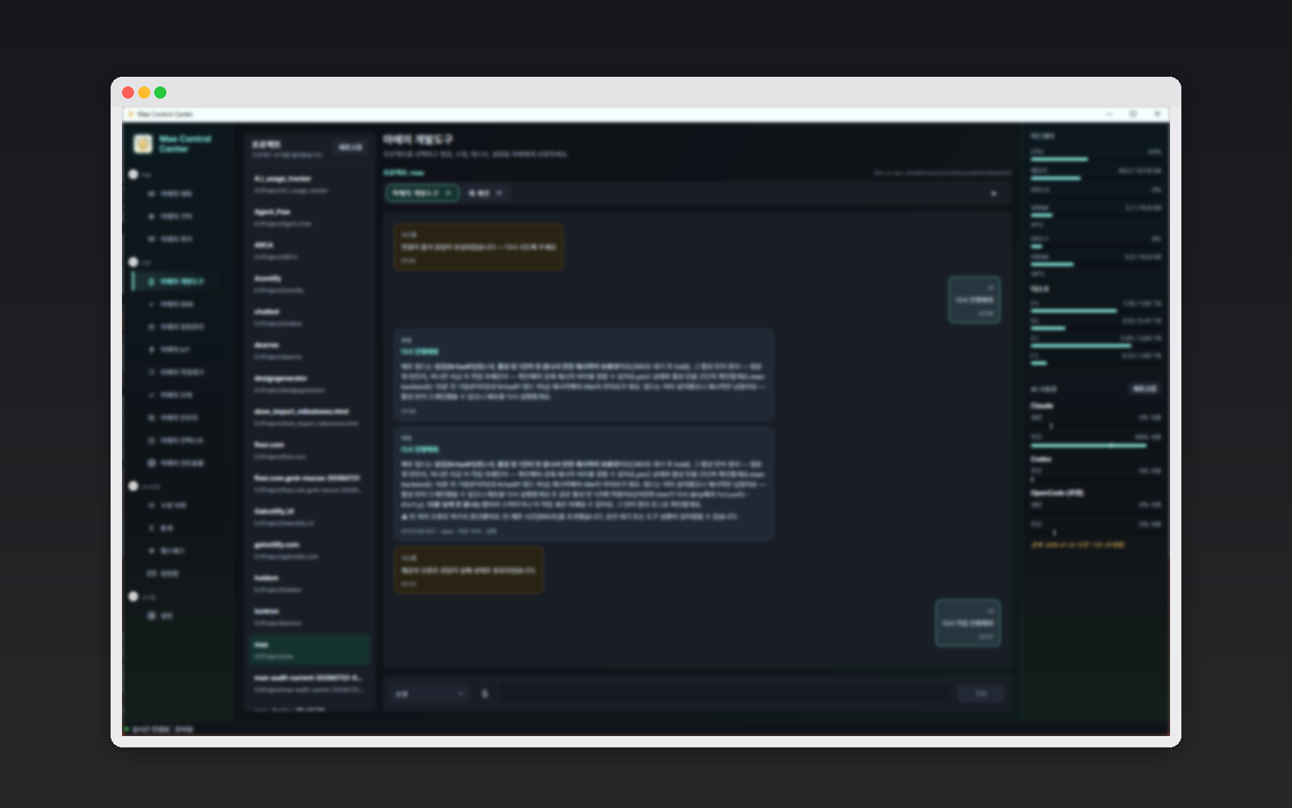Viewport: 1292px width, 808px height.
Task: Select the Agent_Paw project
Action: (309, 217)
